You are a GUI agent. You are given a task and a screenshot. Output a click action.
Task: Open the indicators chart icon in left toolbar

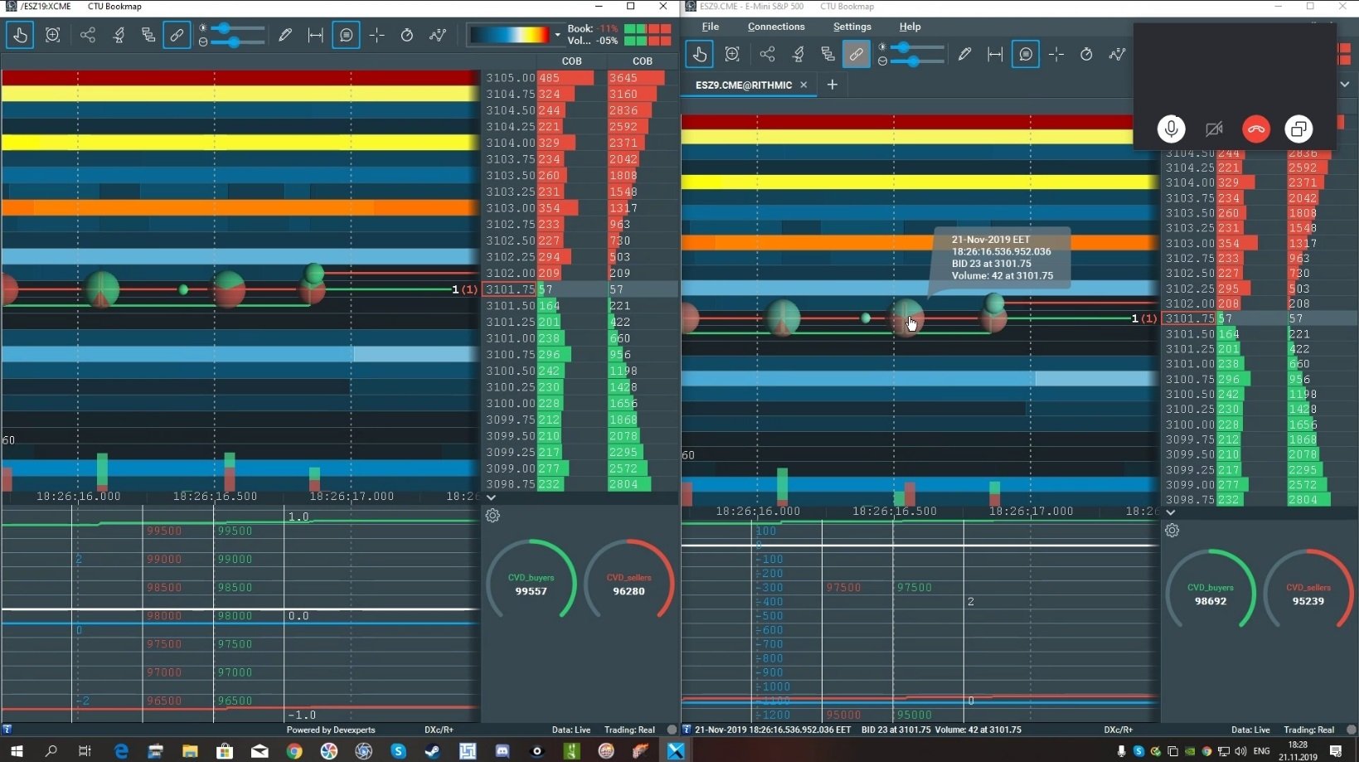(x=438, y=35)
